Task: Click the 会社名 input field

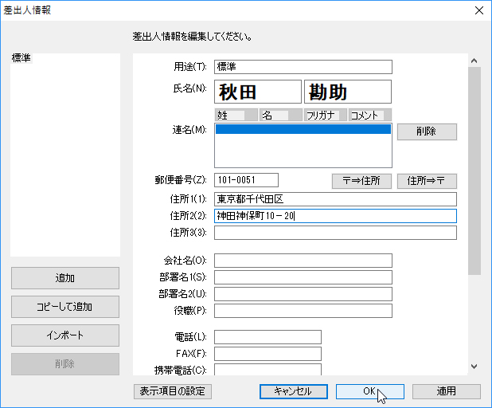Action: (303, 261)
